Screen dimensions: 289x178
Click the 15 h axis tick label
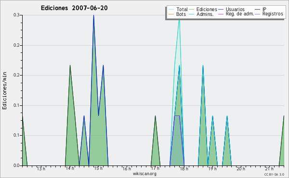98,168
